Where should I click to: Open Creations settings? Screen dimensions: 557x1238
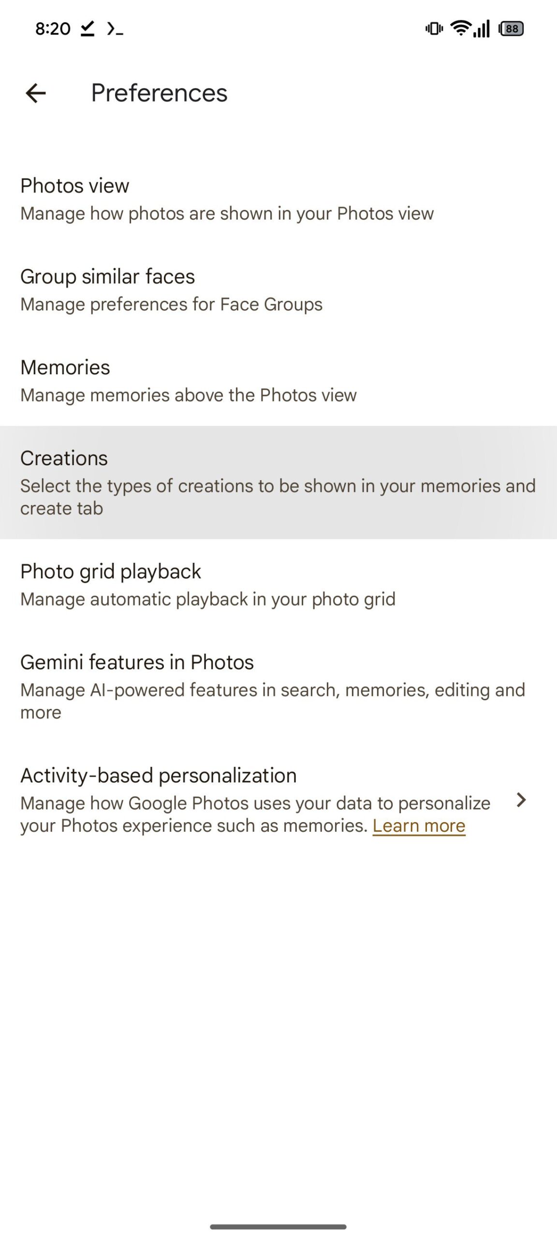(x=278, y=483)
